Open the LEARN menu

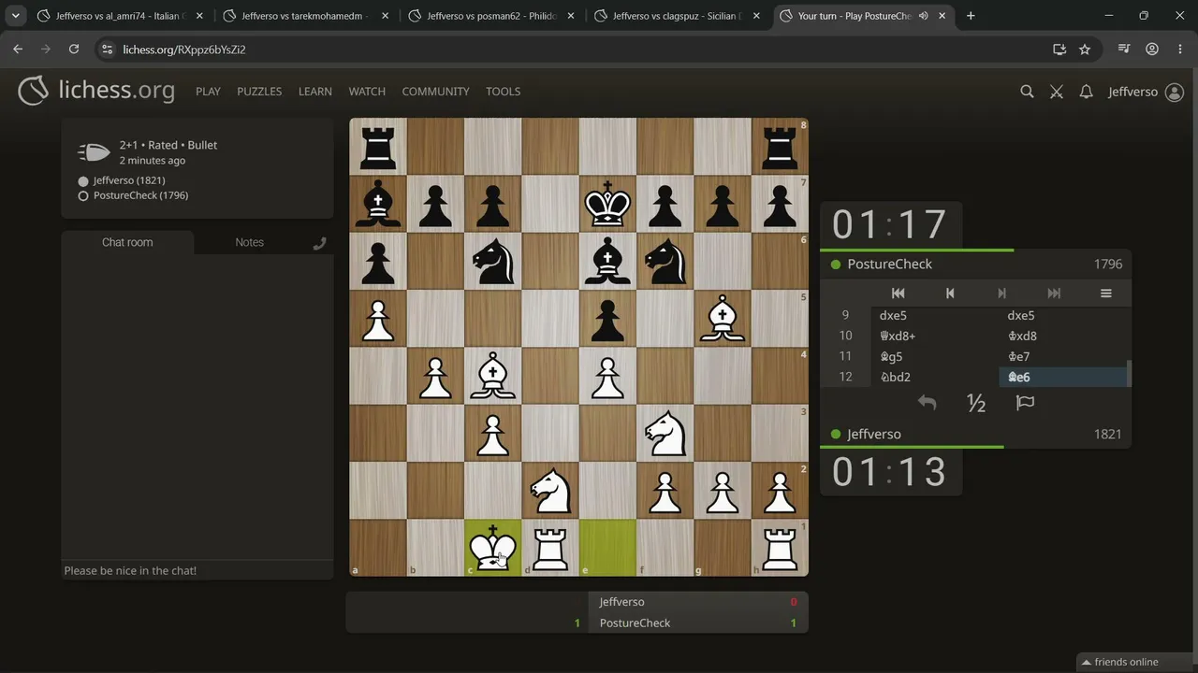(x=315, y=92)
